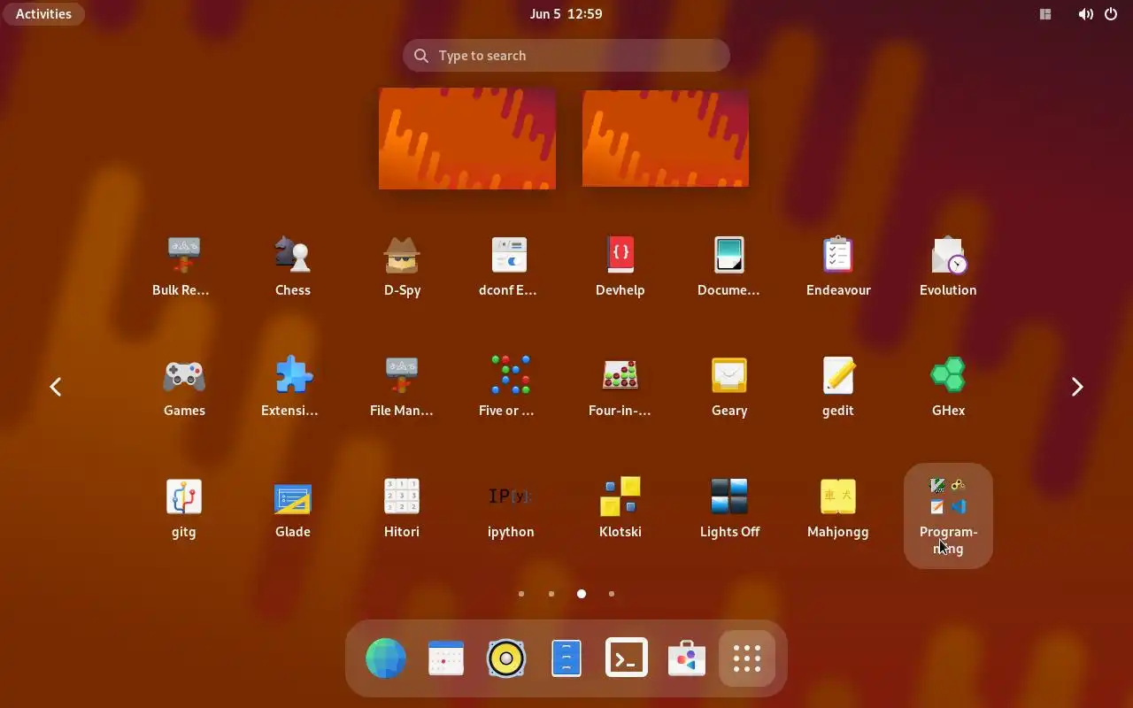1133x708 pixels.
Task: Launch Four-in-a-row game
Action: click(620, 387)
